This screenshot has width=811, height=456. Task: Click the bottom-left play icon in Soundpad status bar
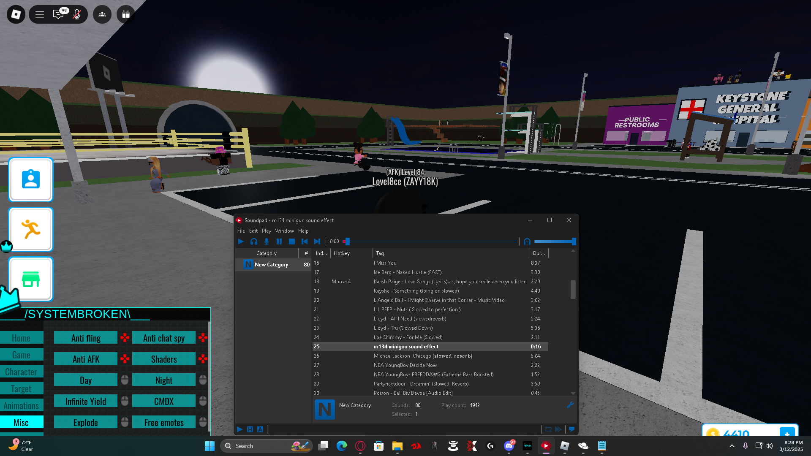tap(239, 429)
